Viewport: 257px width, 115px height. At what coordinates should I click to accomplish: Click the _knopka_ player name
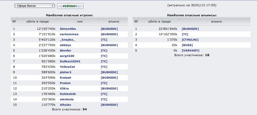pos(67,40)
